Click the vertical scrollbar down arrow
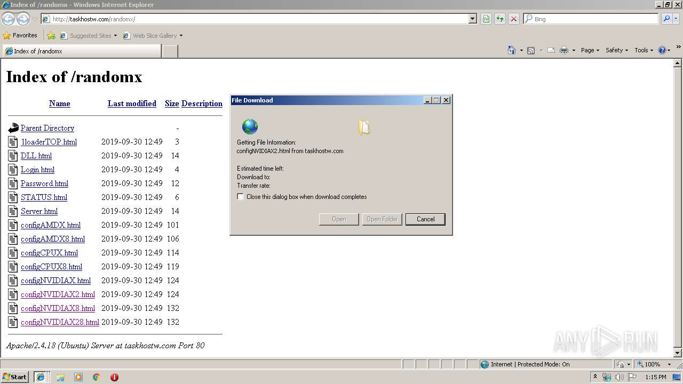 pos(678,353)
